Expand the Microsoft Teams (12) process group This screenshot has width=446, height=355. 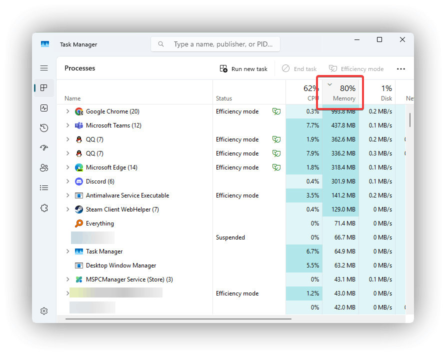tap(67, 125)
